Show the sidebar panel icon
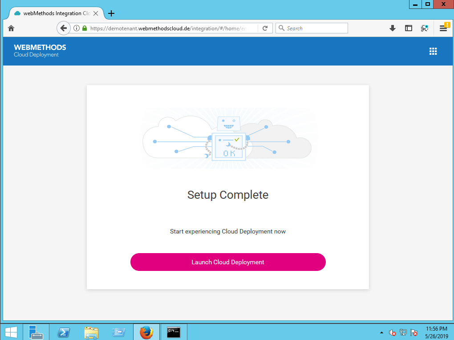 (408, 28)
